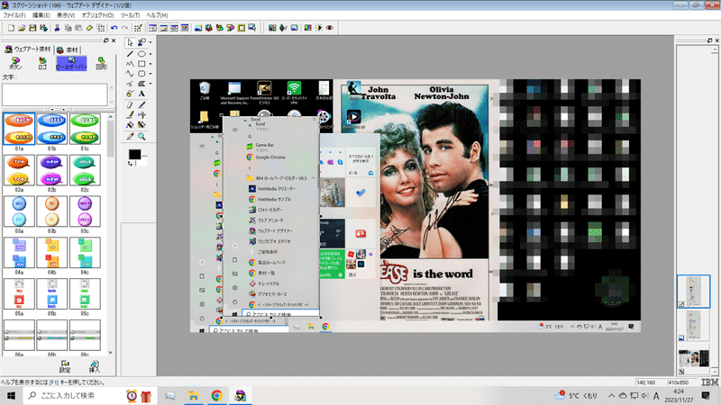The image size is (721, 405).
Task: Select rollover thumbnail 01c
Action: (x=85, y=130)
